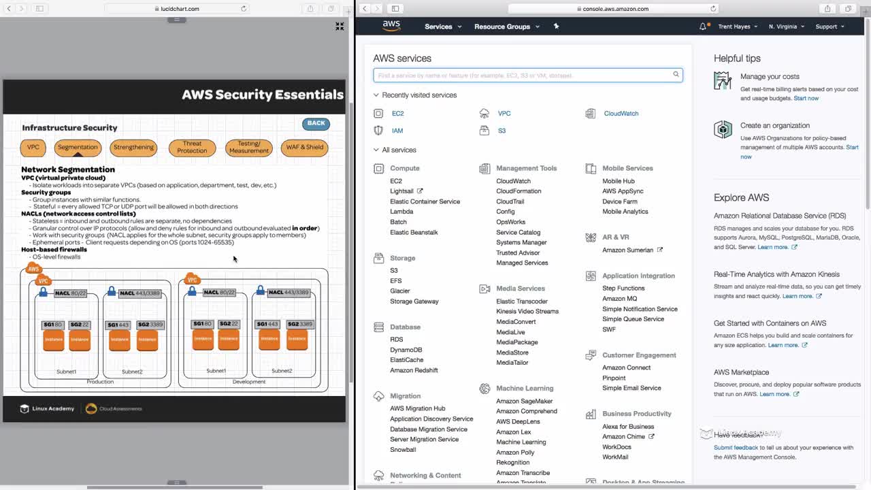The height and width of the screenshot is (490, 871).
Task: Open the Lambda service link
Action: point(401,212)
